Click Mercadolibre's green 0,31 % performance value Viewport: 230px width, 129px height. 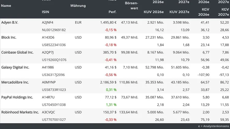pos(111,90)
